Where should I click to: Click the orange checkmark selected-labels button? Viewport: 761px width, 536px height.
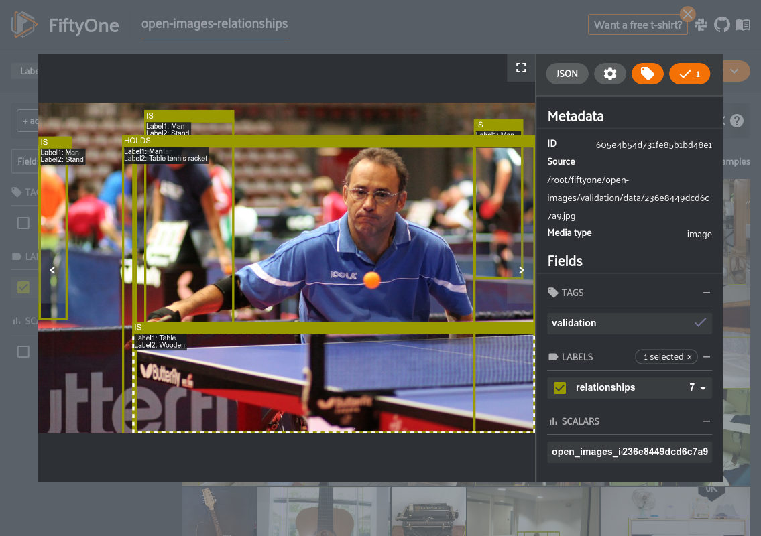coord(689,74)
